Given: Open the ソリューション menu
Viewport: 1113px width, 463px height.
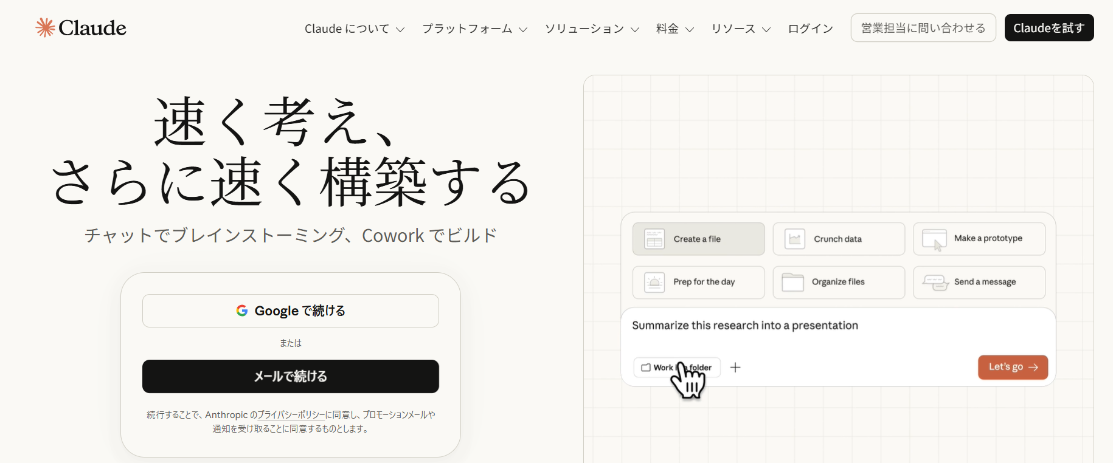Looking at the screenshot, I should 592,29.
